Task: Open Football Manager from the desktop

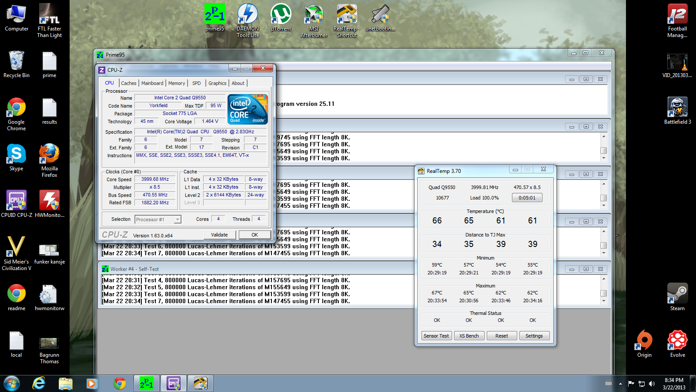Action: [x=677, y=20]
